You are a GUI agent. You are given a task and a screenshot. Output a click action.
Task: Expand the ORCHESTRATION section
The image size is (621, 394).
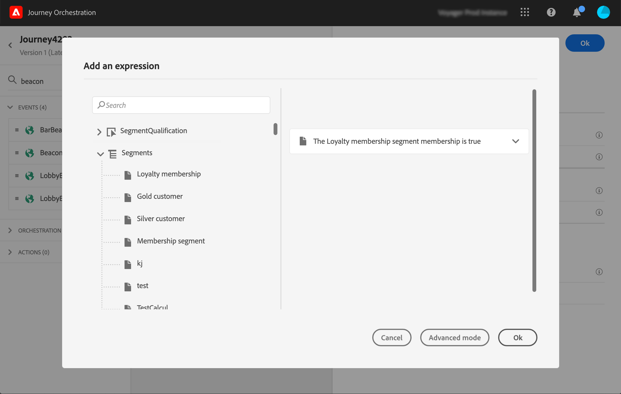coord(10,230)
